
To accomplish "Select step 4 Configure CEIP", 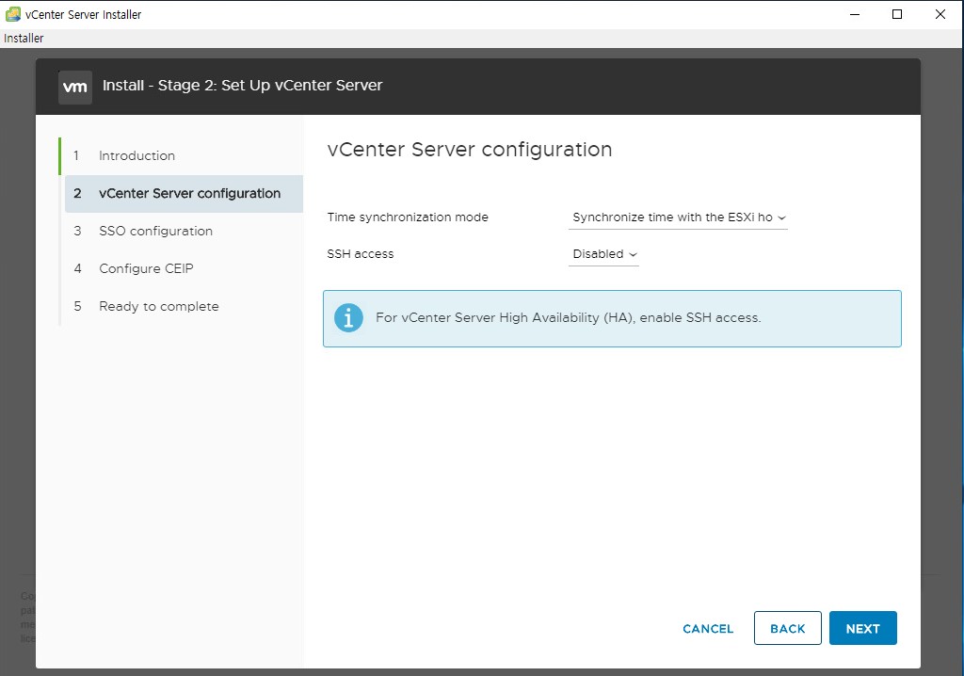I will point(184,269).
